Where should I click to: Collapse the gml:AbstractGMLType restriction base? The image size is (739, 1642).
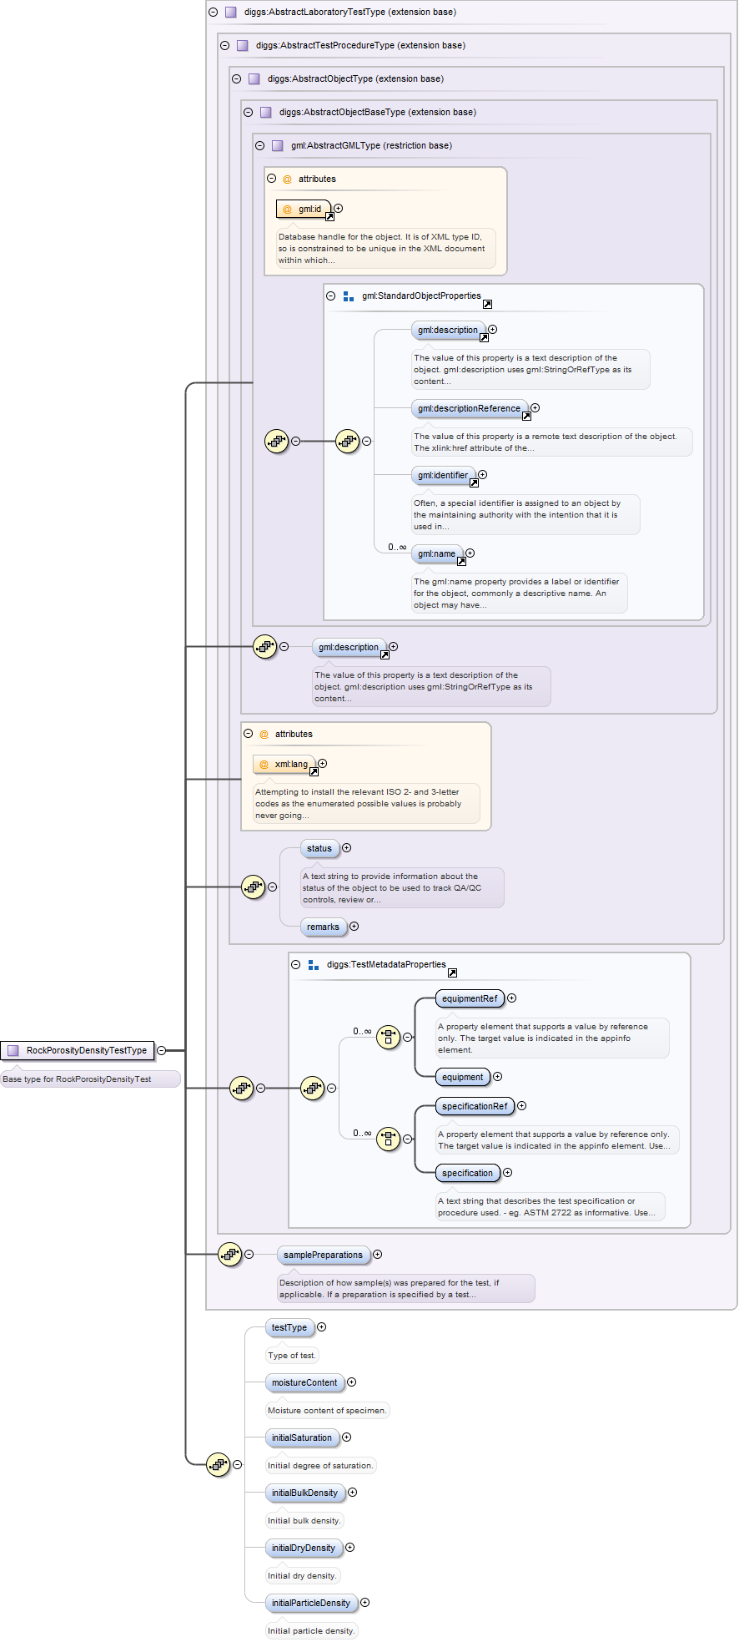tap(259, 146)
